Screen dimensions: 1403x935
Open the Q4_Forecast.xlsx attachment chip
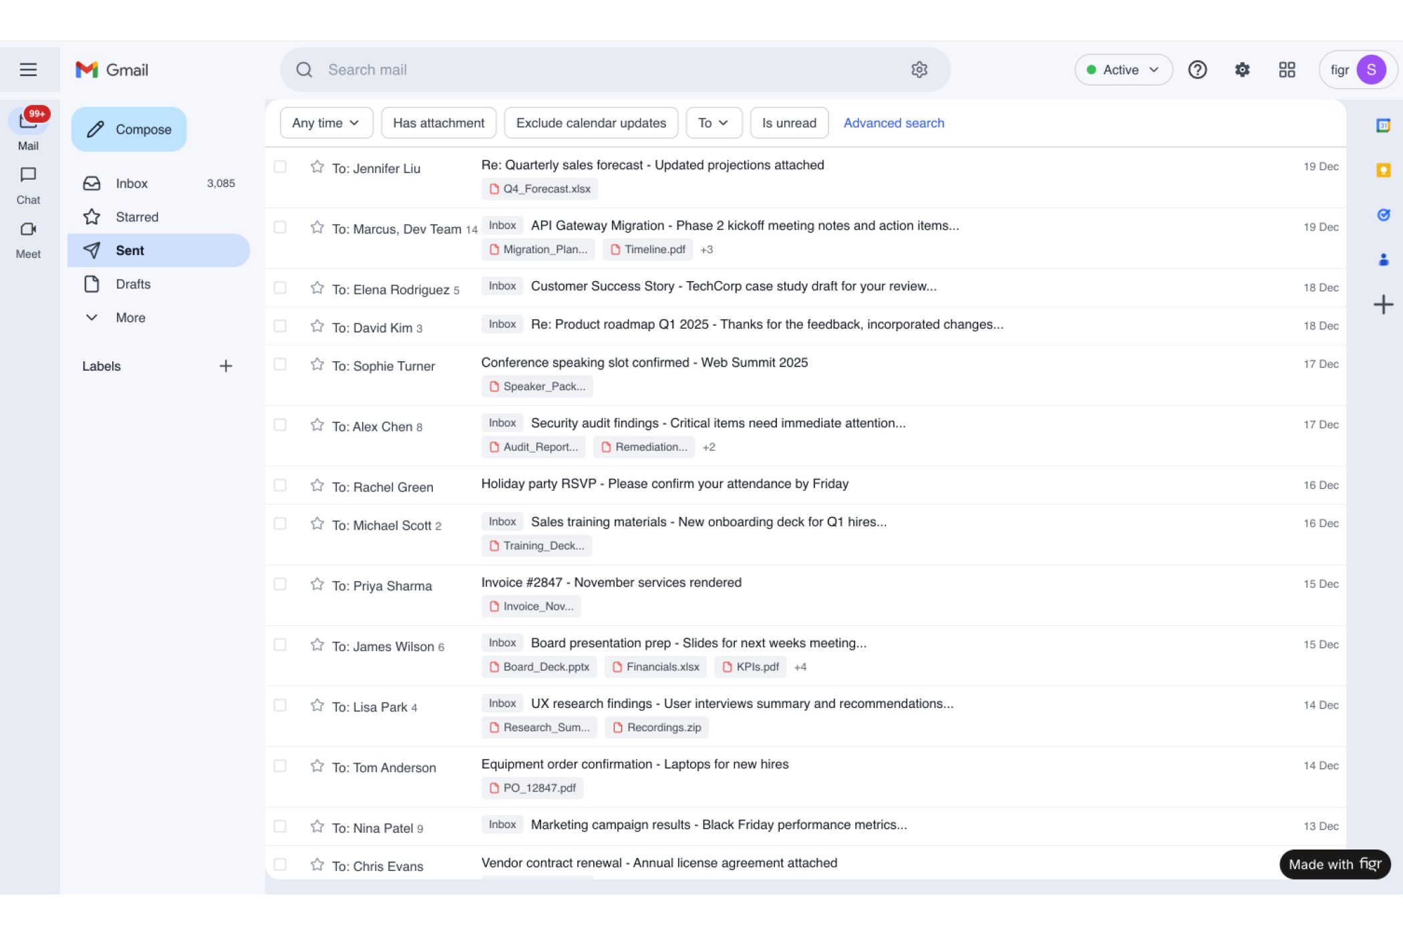click(x=540, y=189)
